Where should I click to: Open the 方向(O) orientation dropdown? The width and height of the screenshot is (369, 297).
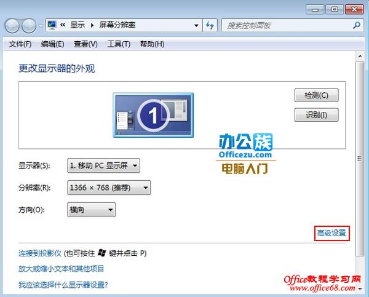91,210
